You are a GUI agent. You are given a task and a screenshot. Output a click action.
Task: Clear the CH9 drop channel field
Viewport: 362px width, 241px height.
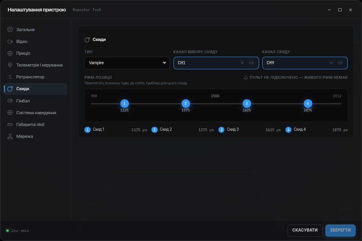[331, 63]
